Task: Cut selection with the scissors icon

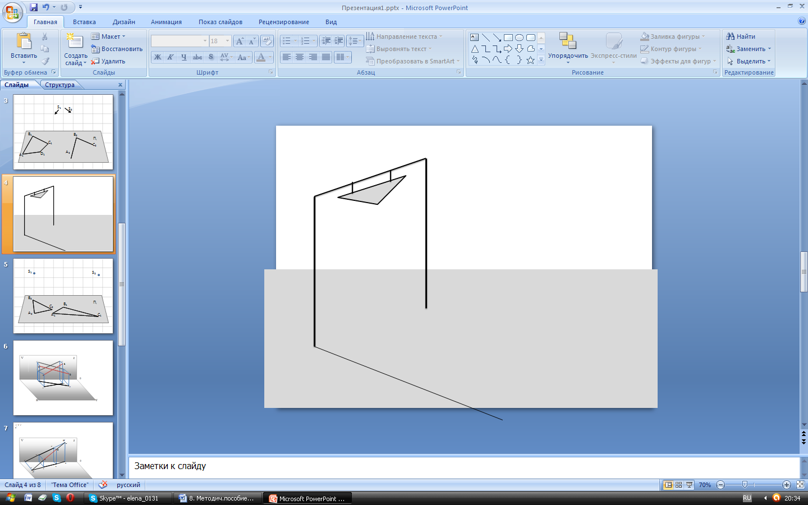Action: click(x=45, y=36)
